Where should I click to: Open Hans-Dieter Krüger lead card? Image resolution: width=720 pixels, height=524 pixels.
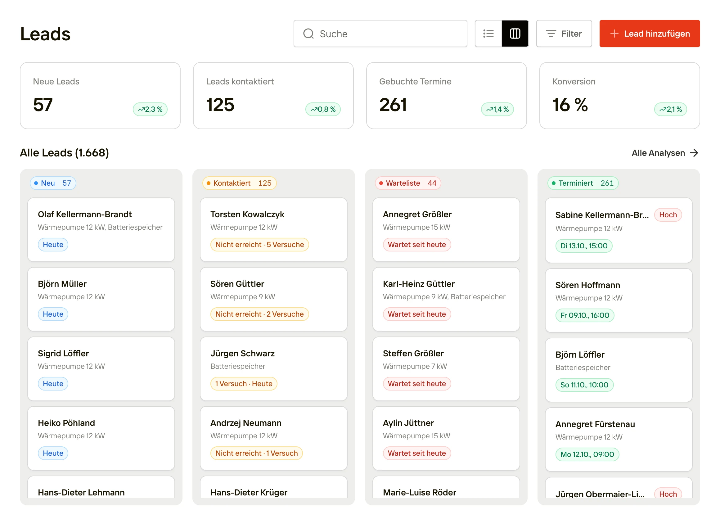click(274, 487)
